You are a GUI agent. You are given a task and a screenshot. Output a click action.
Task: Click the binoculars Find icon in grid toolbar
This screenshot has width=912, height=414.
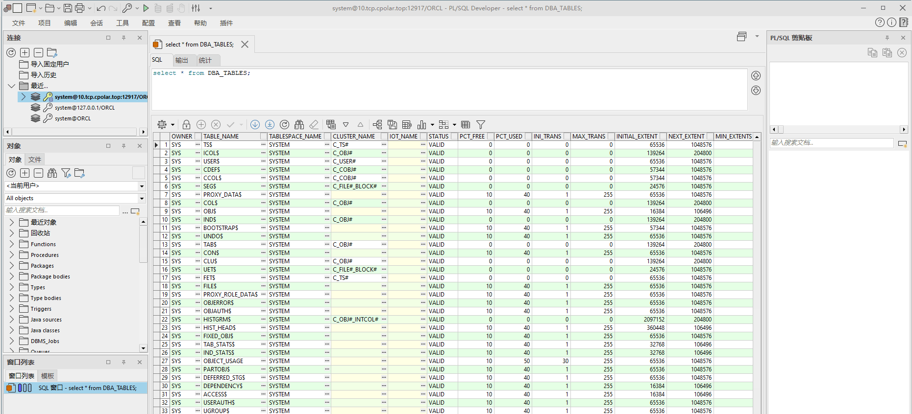pyautogui.click(x=299, y=125)
